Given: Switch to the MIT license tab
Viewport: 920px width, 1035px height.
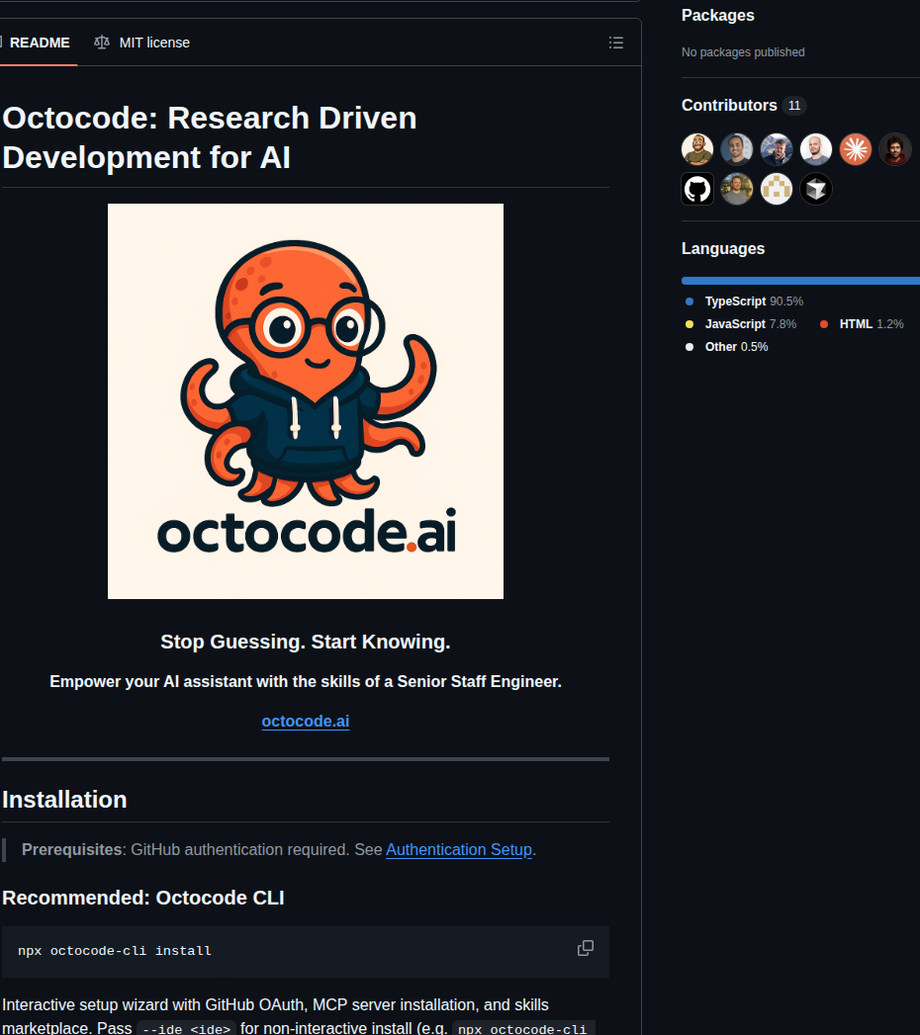Looking at the screenshot, I should pyautogui.click(x=142, y=43).
